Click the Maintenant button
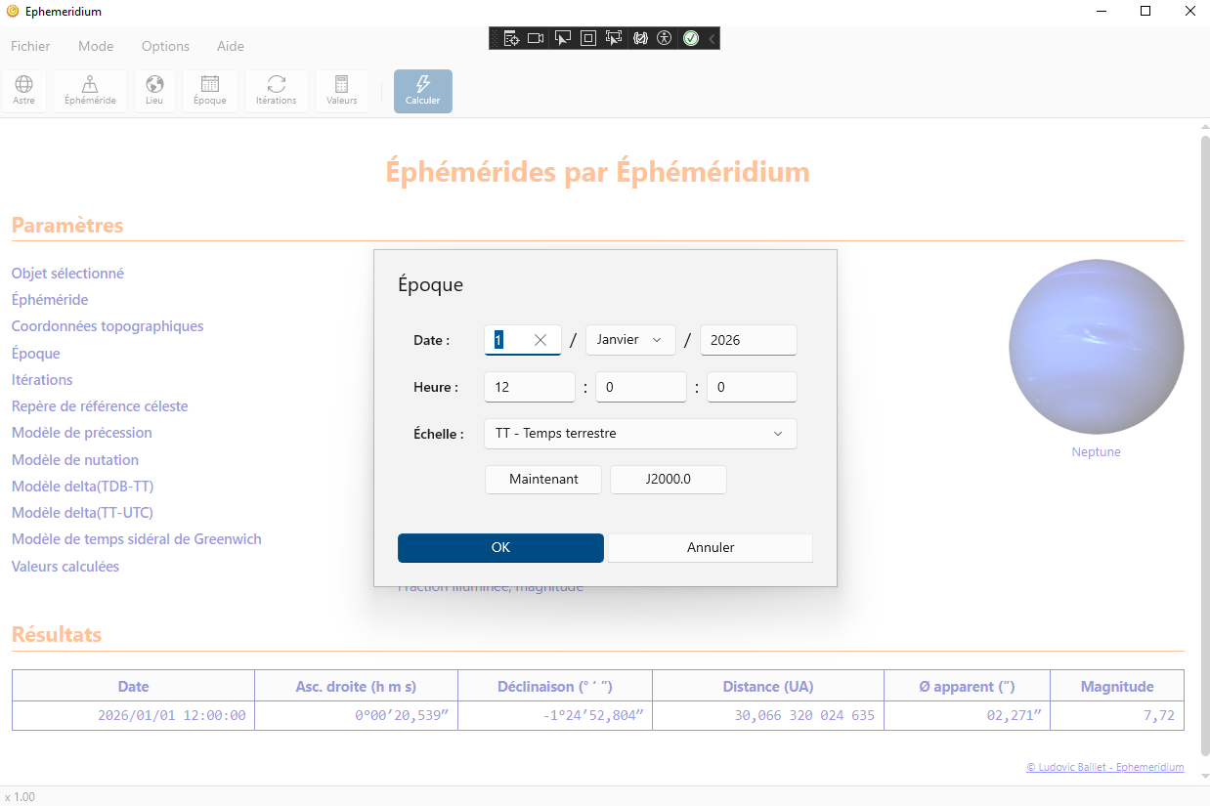This screenshot has height=806, width=1210. tap(543, 480)
